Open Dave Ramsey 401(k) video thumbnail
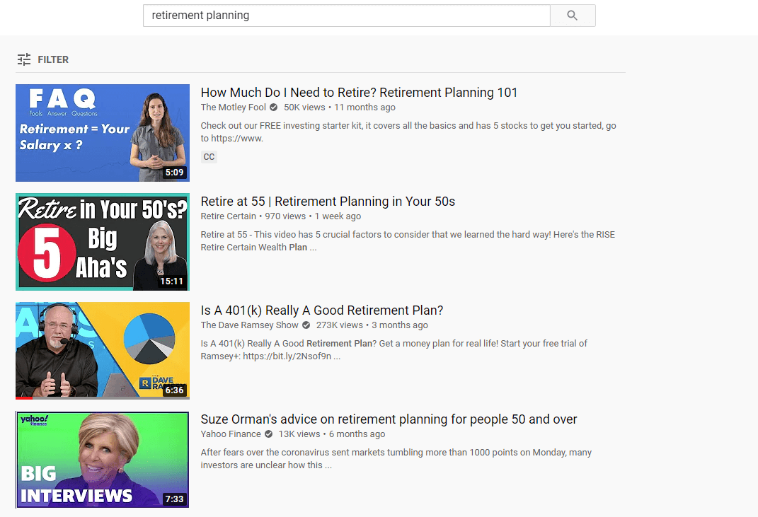The width and height of the screenshot is (758, 517). pos(103,351)
